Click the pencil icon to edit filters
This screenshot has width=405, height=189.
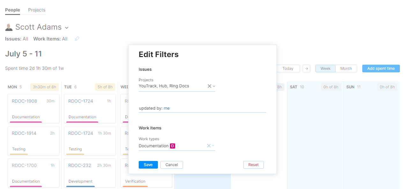[77, 39]
